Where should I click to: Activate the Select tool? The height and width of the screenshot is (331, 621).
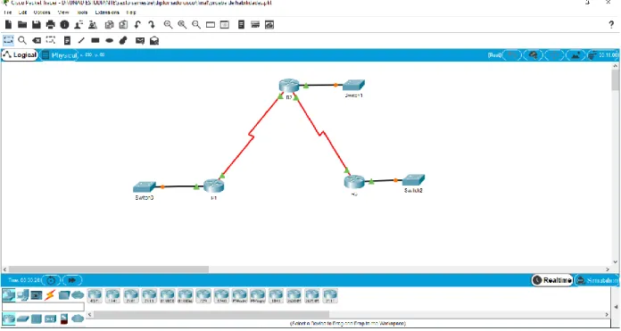pos(8,40)
